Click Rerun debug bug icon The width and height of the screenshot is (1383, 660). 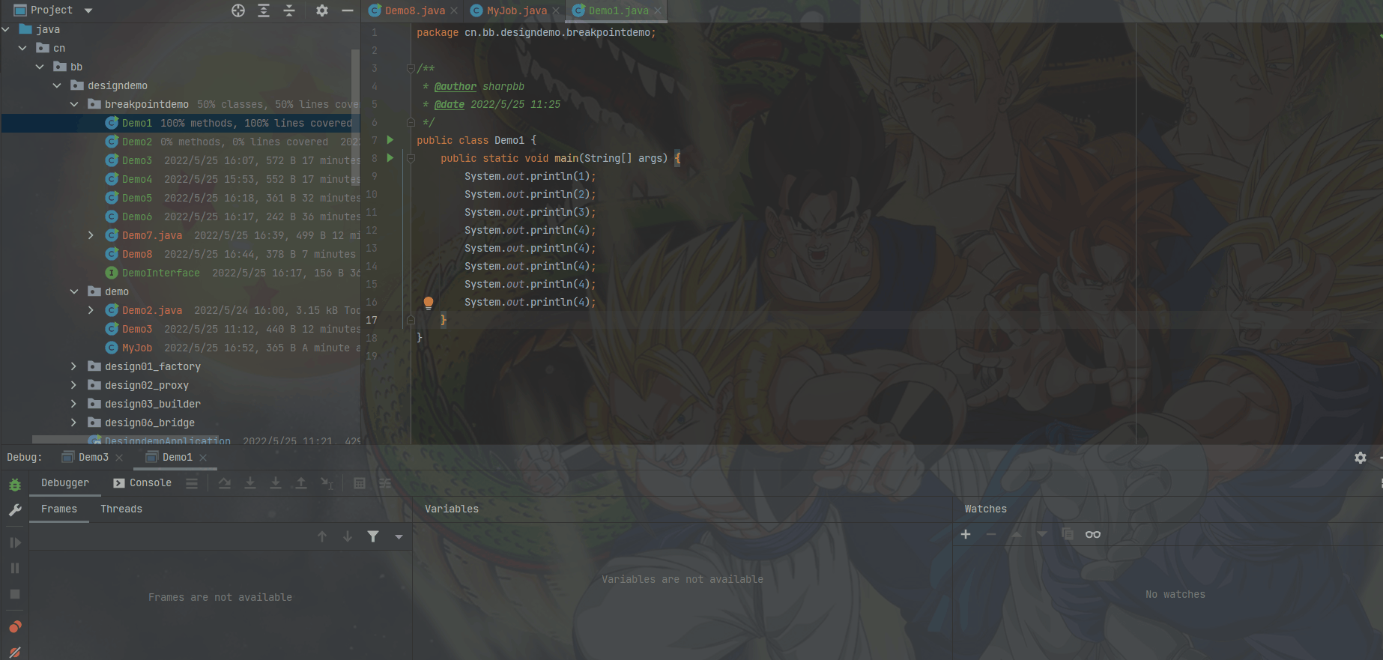[x=15, y=485]
